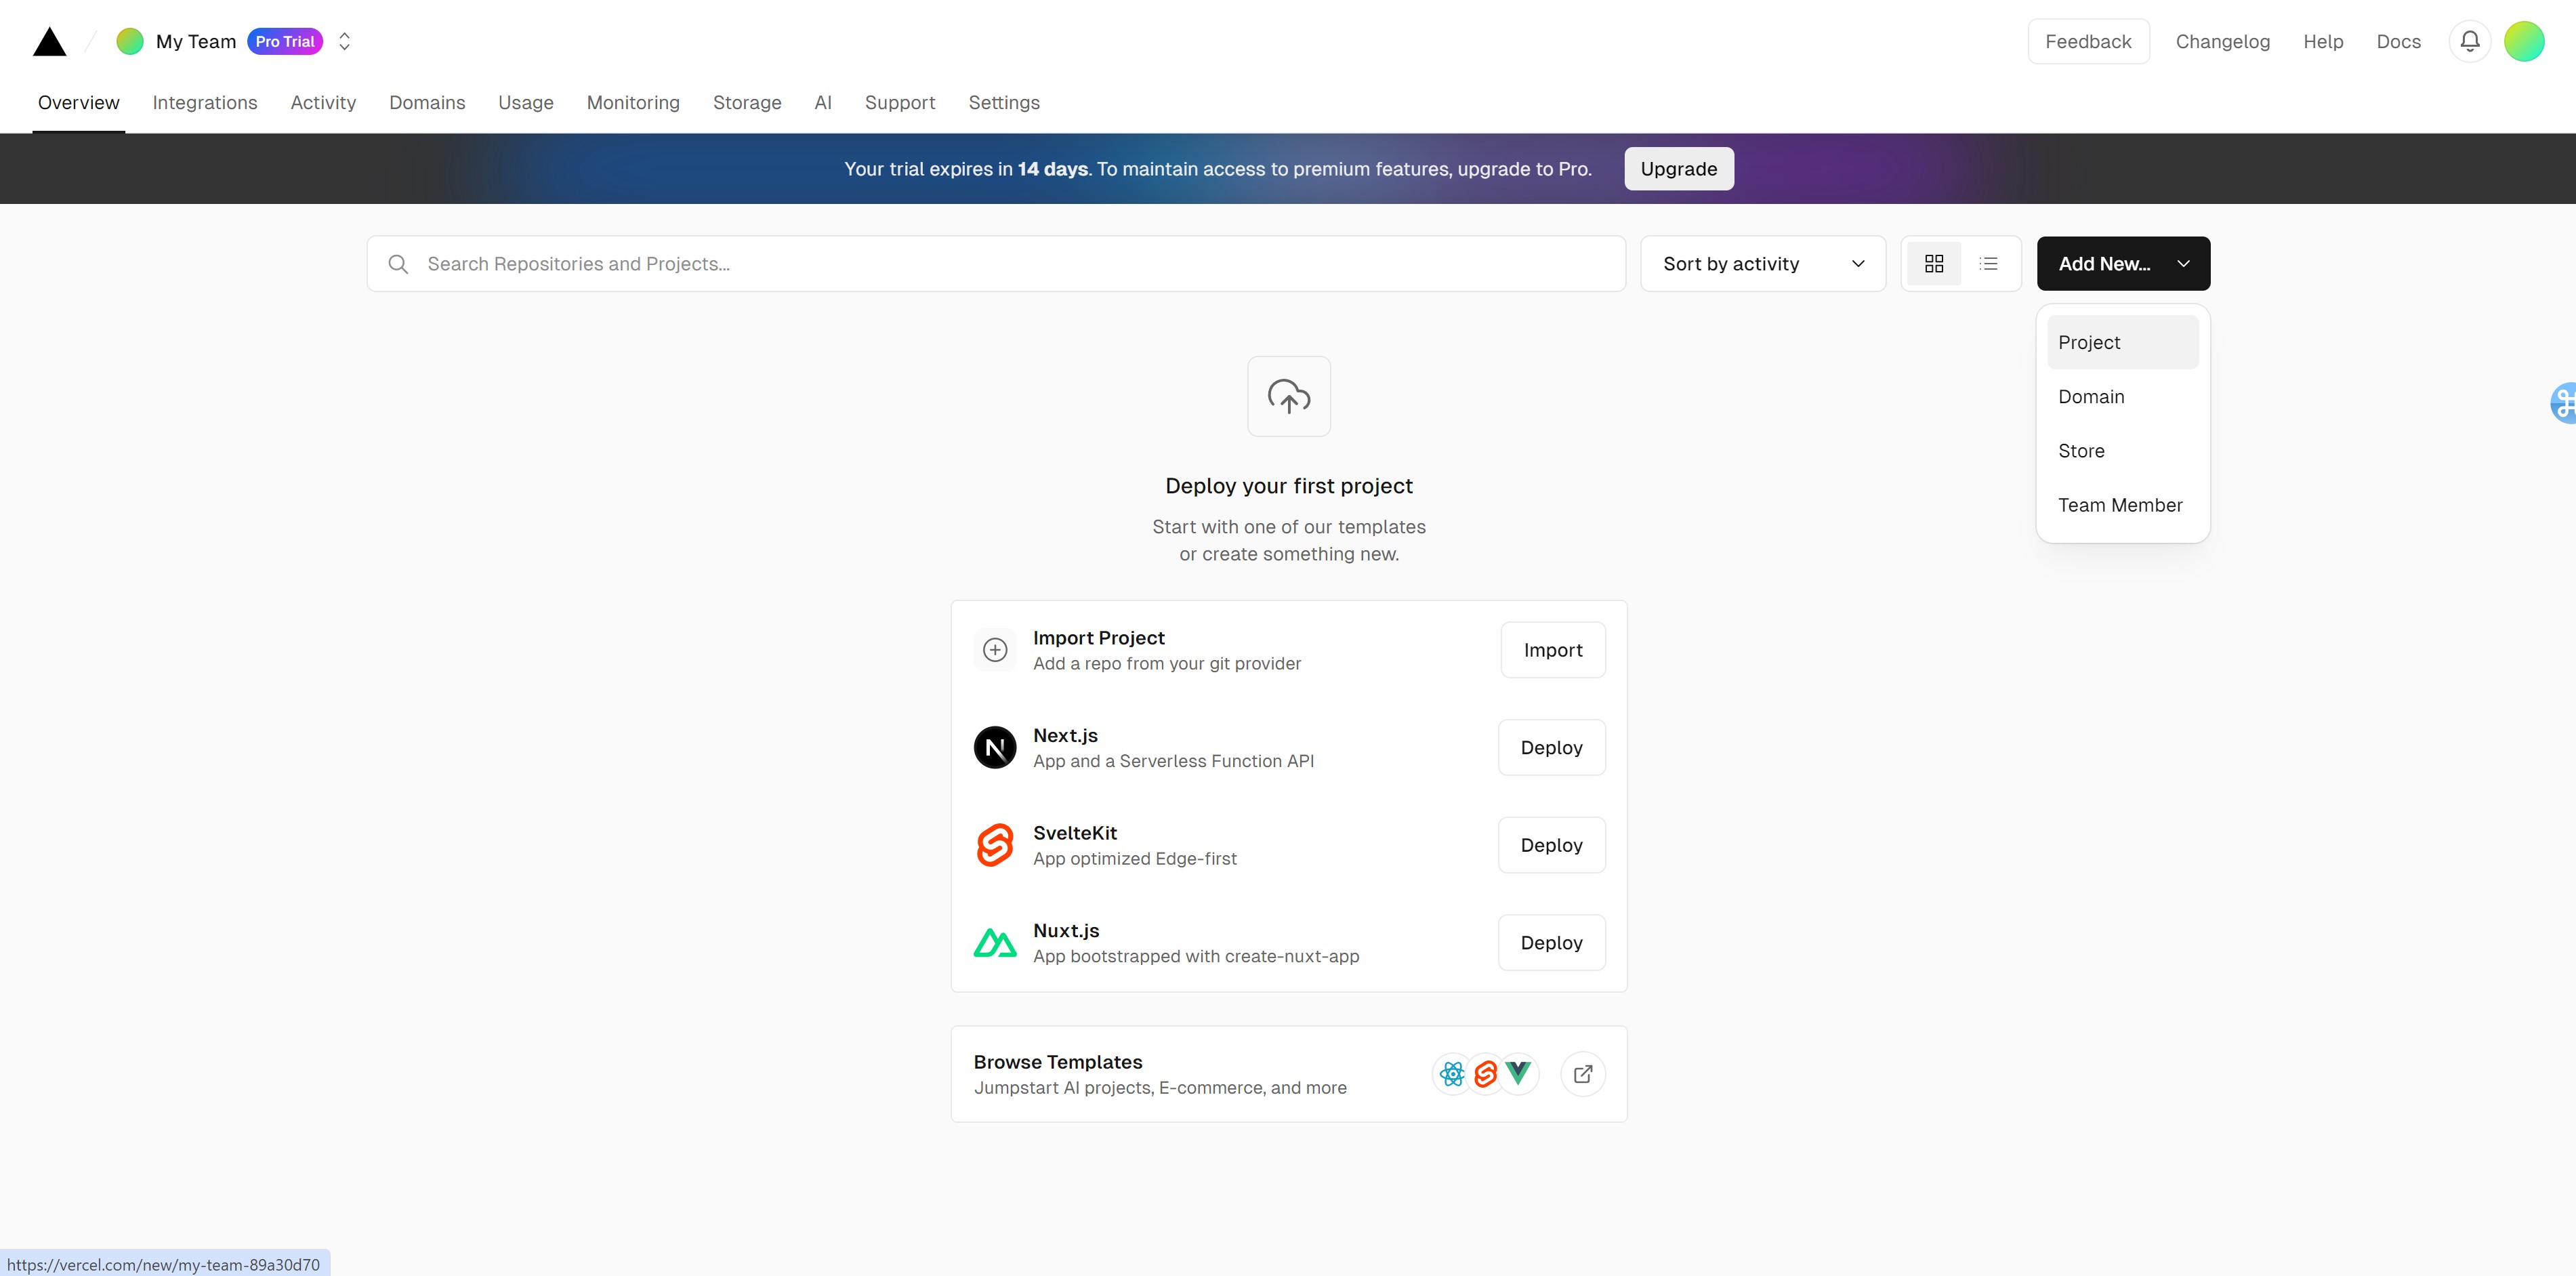
Task: Click the grid view toggle icon
Action: tap(1934, 263)
